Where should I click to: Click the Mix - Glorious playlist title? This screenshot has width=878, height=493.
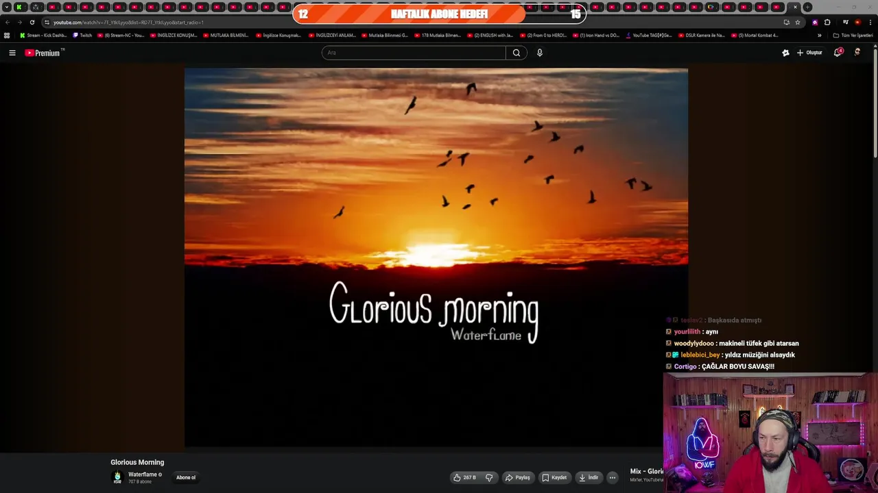[x=646, y=471]
